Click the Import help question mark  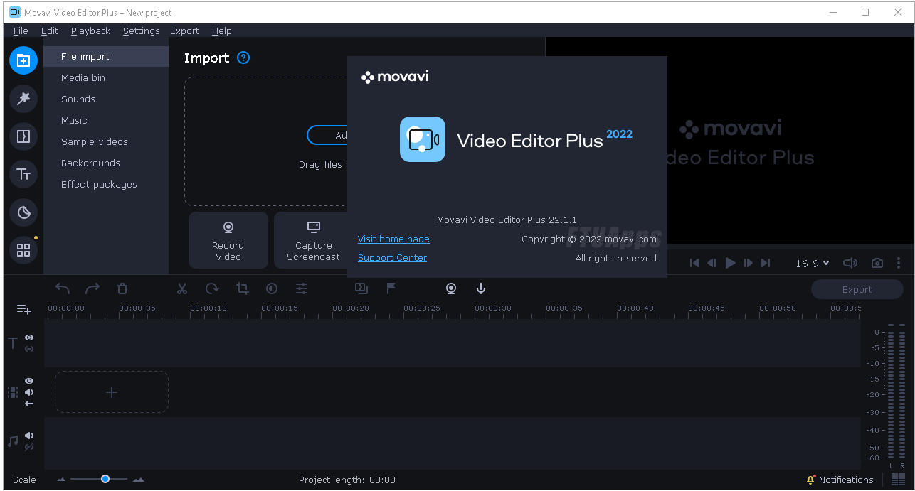pos(243,58)
